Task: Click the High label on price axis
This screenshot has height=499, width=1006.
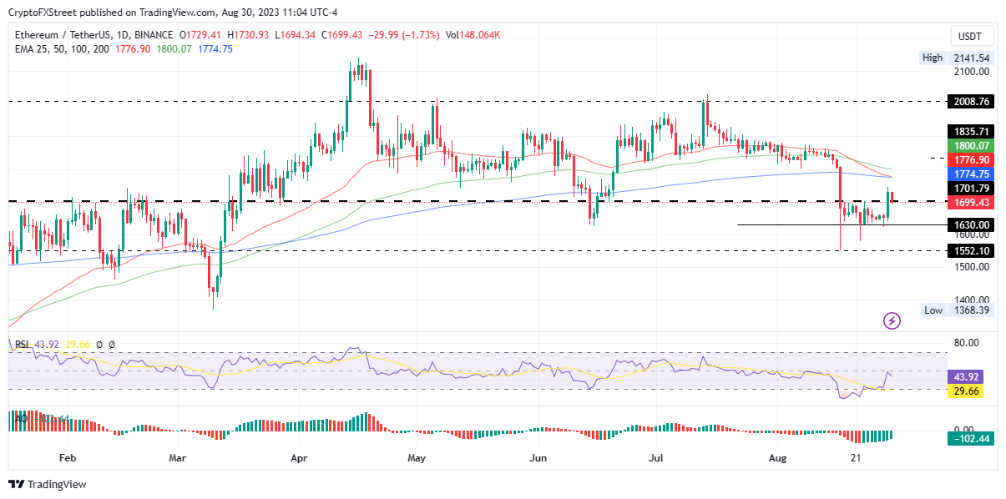Action: [933, 58]
